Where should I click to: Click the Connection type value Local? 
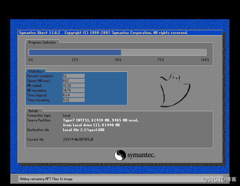[x=67, y=115]
